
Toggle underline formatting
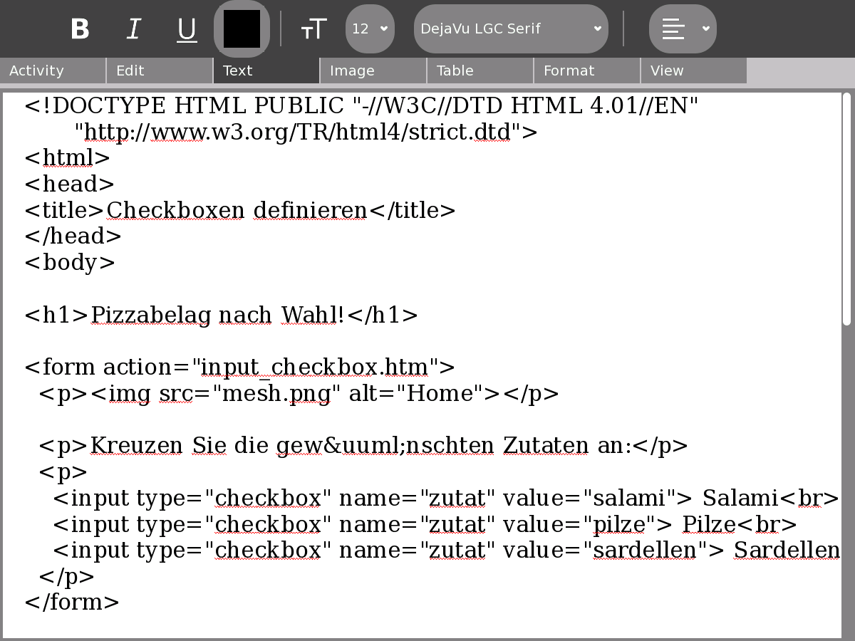pyautogui.click(x=187, y=29)
